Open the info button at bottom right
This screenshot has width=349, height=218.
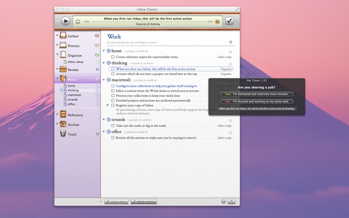(x=232, y=201)
